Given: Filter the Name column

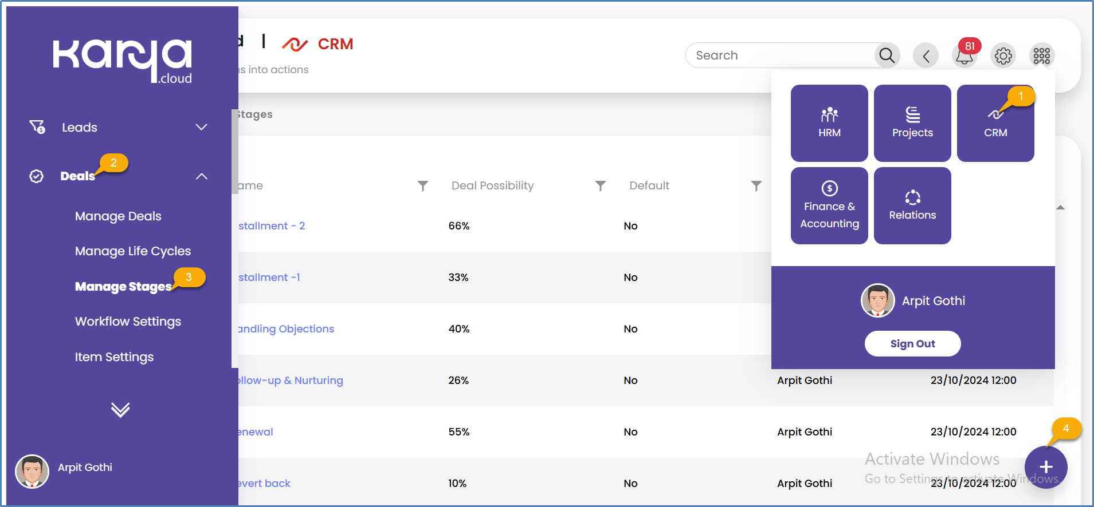Looking at the screenshot, I should pos(423,186).
